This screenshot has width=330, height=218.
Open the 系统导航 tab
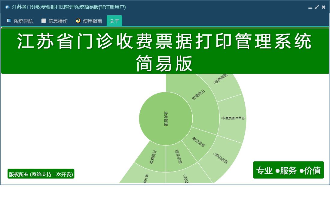[x=20, y=21]
